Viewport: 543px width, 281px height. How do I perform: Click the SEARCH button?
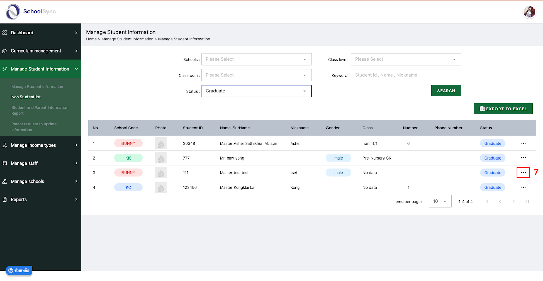click(x=446, y=91)
